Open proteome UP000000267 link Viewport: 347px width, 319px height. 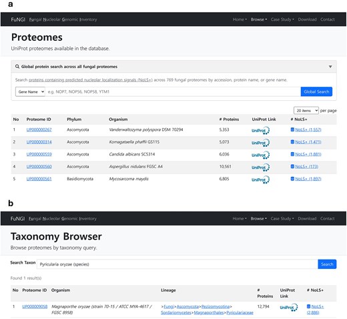pyautogui.click(x=39, y=129)
